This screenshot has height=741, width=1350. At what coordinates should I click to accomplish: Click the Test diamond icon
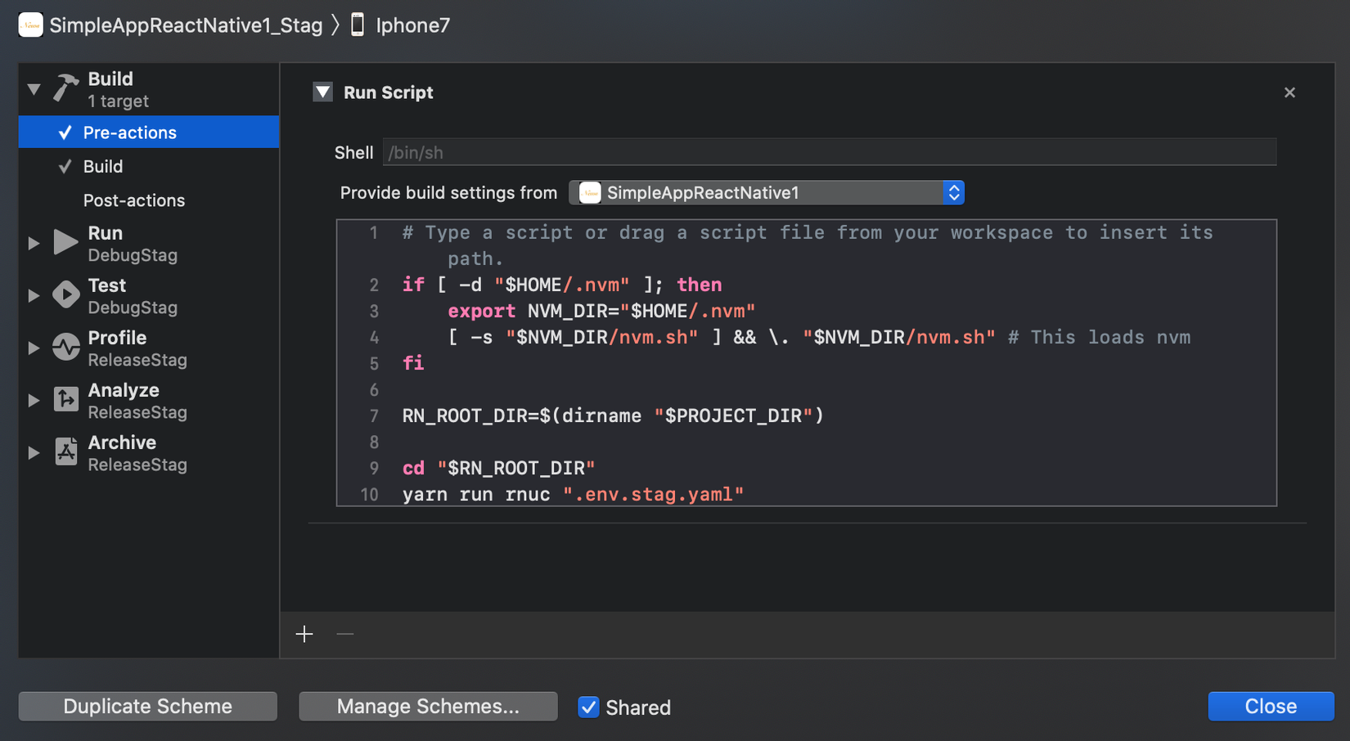[x=65, y=294]
